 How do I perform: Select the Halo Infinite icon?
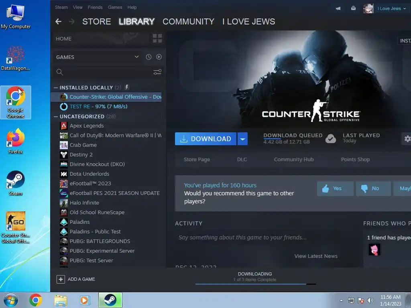[64, 203]
